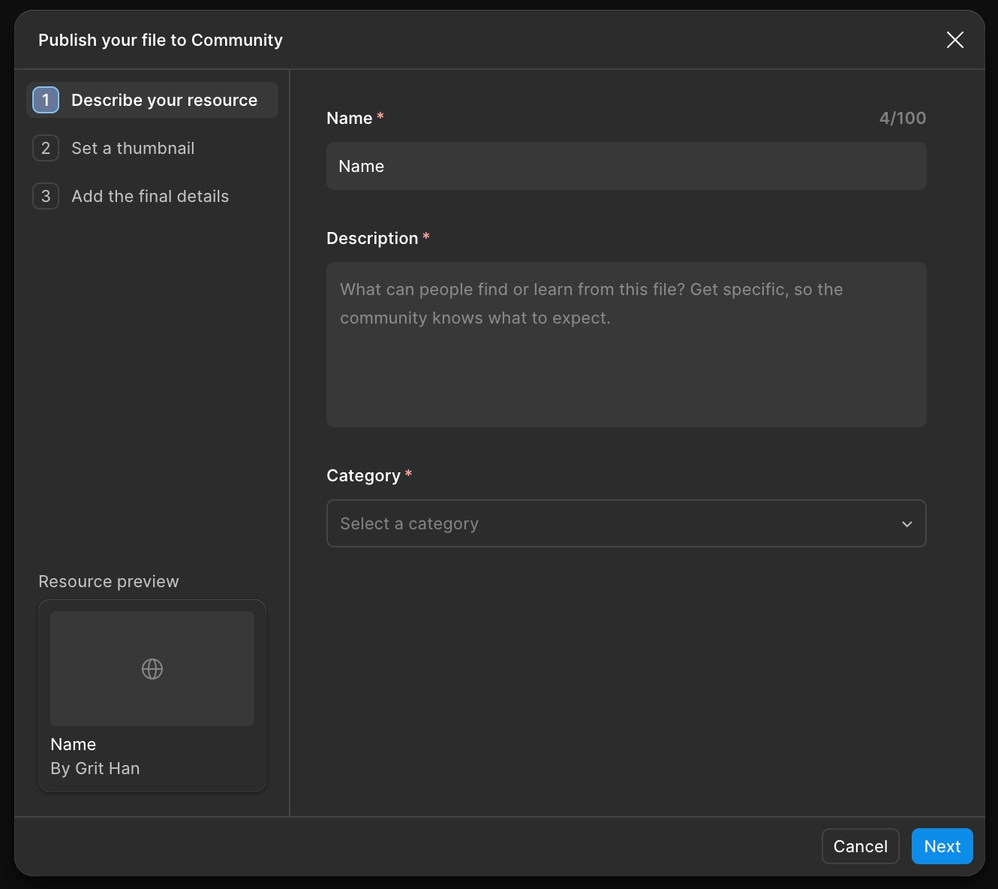Click the step 3 number badge
998x889 pixels.
pos(46,196)
